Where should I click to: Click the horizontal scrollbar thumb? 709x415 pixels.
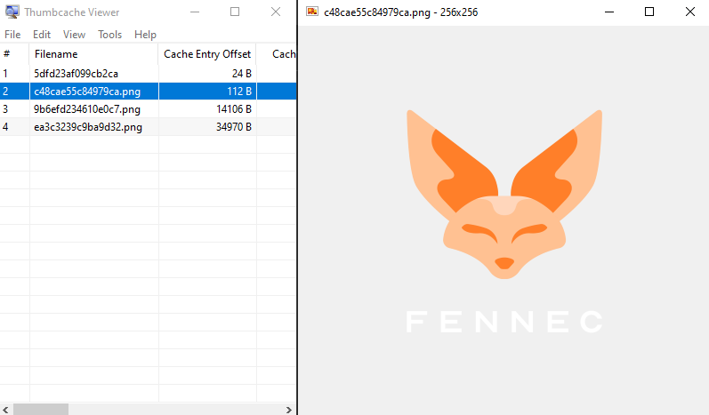[41, 410]
